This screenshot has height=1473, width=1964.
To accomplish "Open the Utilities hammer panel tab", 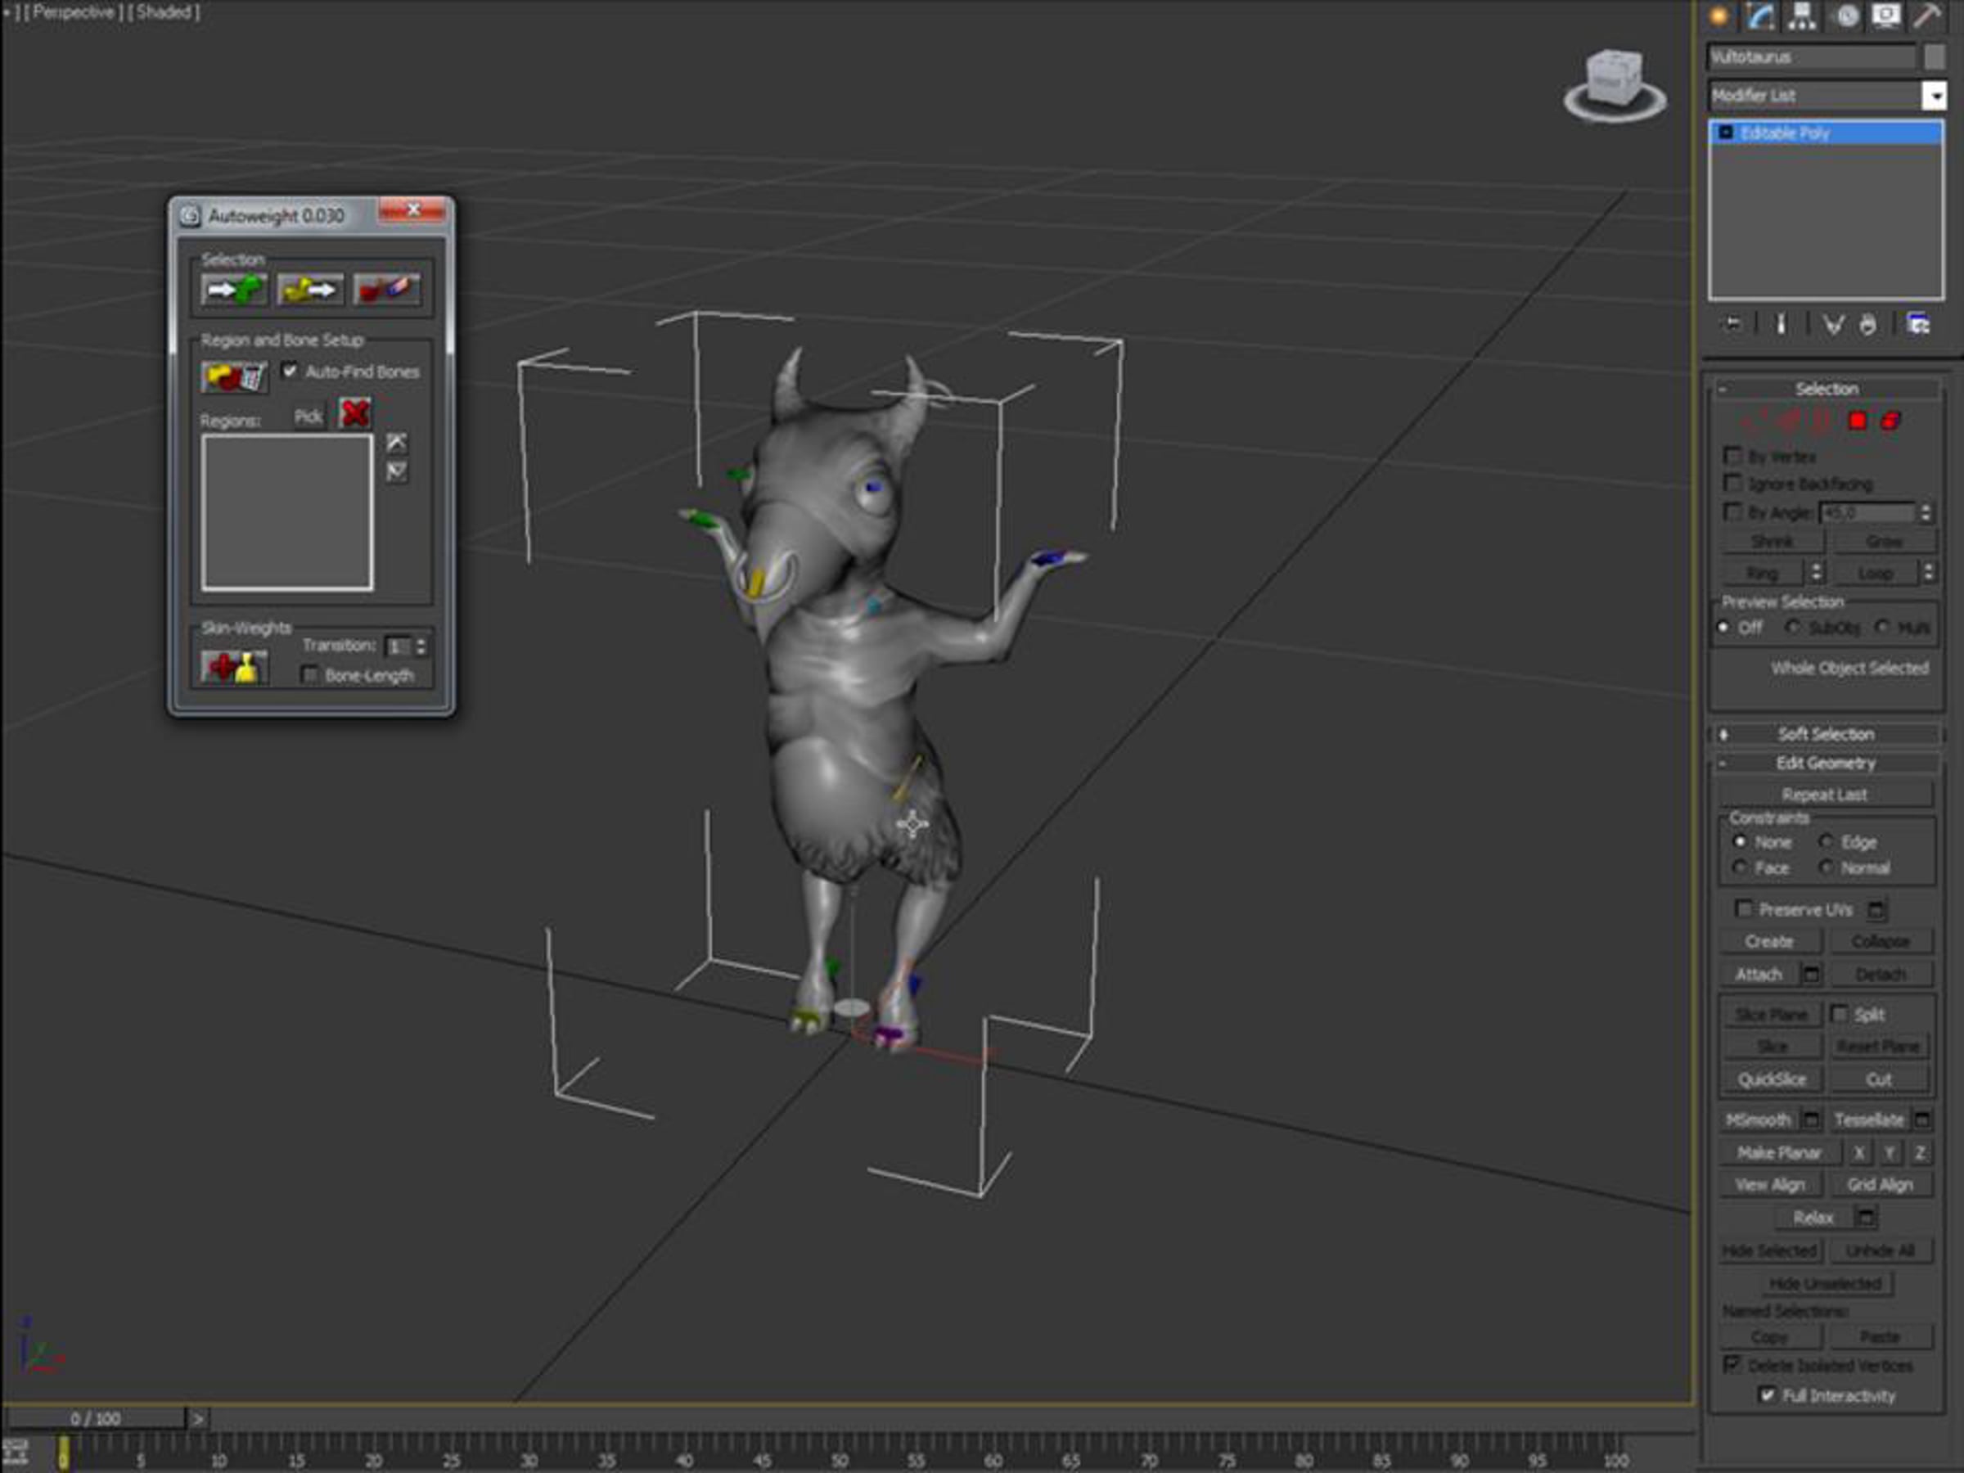I will click(1926, 16).
